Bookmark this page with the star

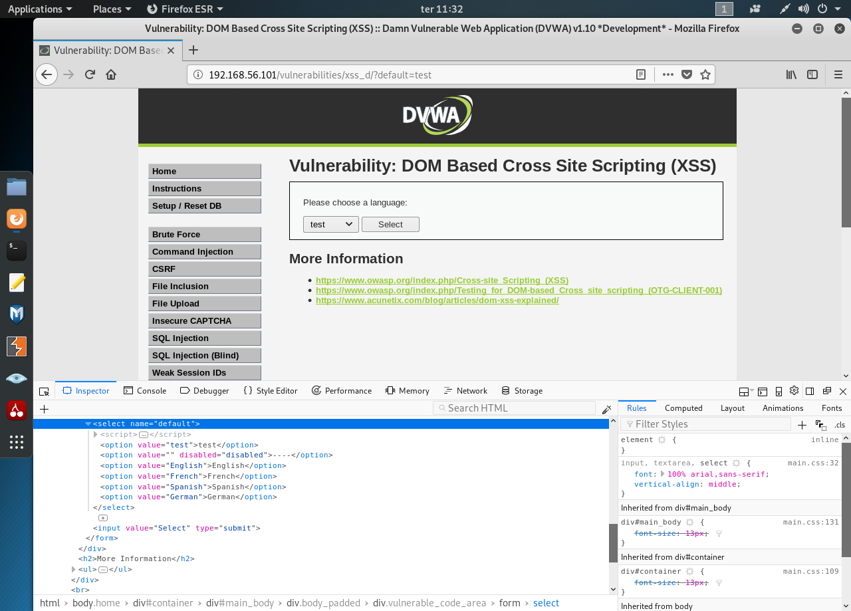coord(705,74)
